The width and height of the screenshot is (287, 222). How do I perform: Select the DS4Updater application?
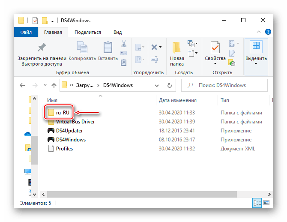click(x=65, y=131)
